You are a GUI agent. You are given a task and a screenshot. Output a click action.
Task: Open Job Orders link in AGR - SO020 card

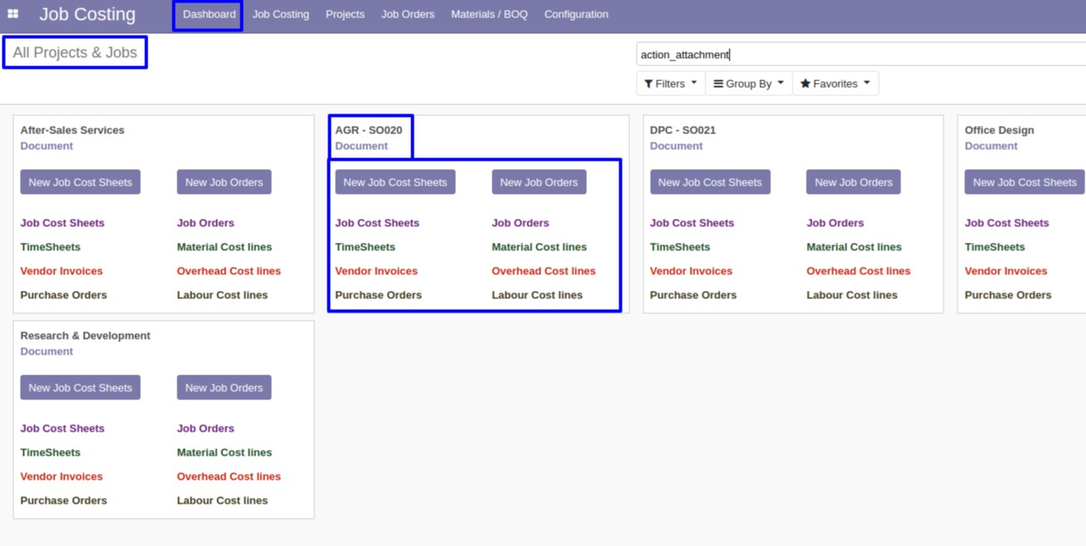click(x=521, y=223)
